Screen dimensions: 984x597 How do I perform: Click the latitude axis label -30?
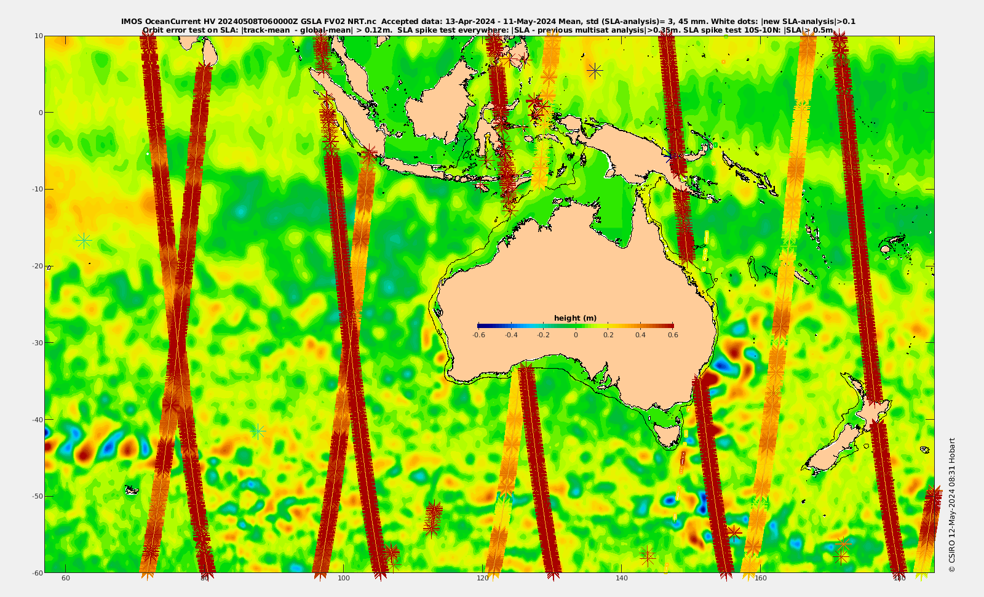[38, 343]
